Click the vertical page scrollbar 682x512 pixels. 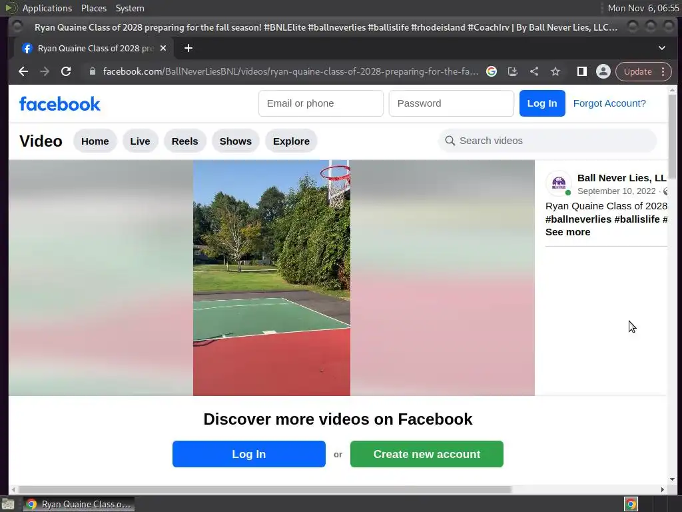pyautogui.click(x=672, y=136)
